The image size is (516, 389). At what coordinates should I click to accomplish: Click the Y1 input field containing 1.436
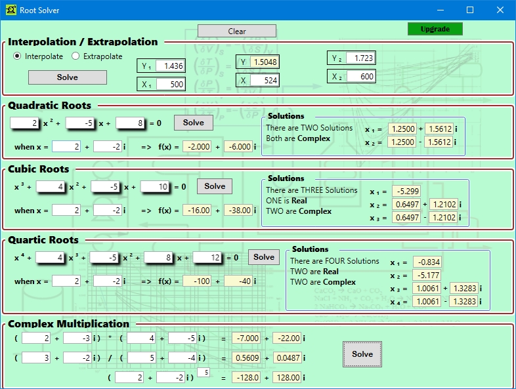click(x=170, y=66)
